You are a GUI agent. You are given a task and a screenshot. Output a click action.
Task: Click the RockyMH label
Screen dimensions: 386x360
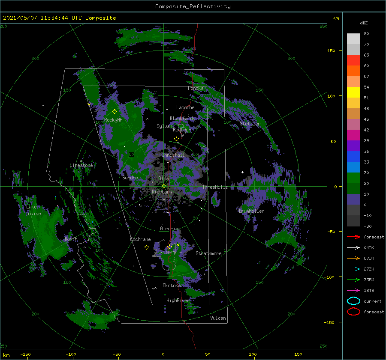point(113,120)
